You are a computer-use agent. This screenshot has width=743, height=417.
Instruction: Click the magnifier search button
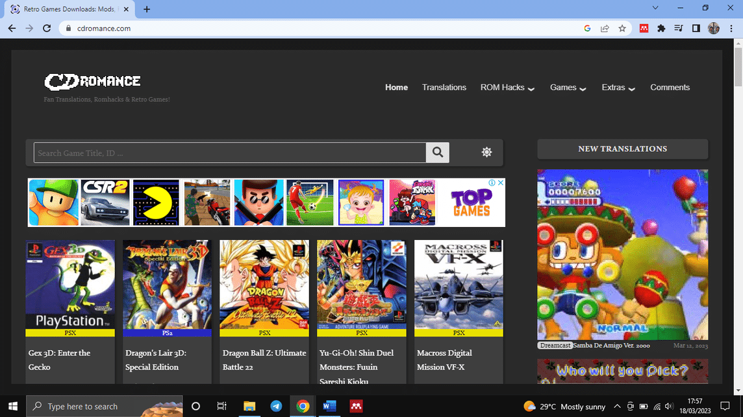point(437,152)
